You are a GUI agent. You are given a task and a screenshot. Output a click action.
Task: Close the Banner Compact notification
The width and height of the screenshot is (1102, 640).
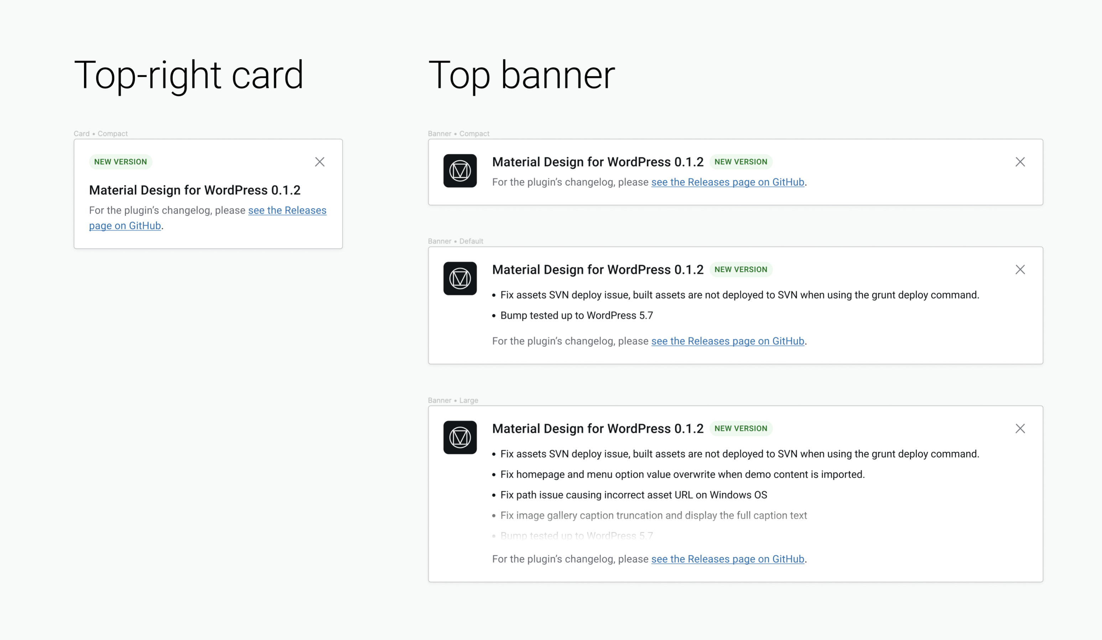click(1020, 162)
